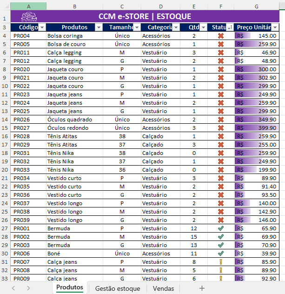Select the 'PR012' code cell
This screenshot has height=294, width=285.
pyautogui.click(x=28, y=61)
